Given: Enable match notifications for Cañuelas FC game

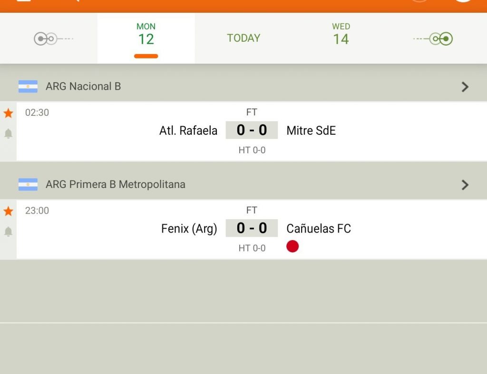Looking at the screenshot, I should pos(9,232).
